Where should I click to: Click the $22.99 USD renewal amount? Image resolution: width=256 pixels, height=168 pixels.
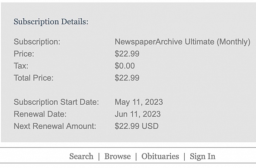[x=137, y=126]
